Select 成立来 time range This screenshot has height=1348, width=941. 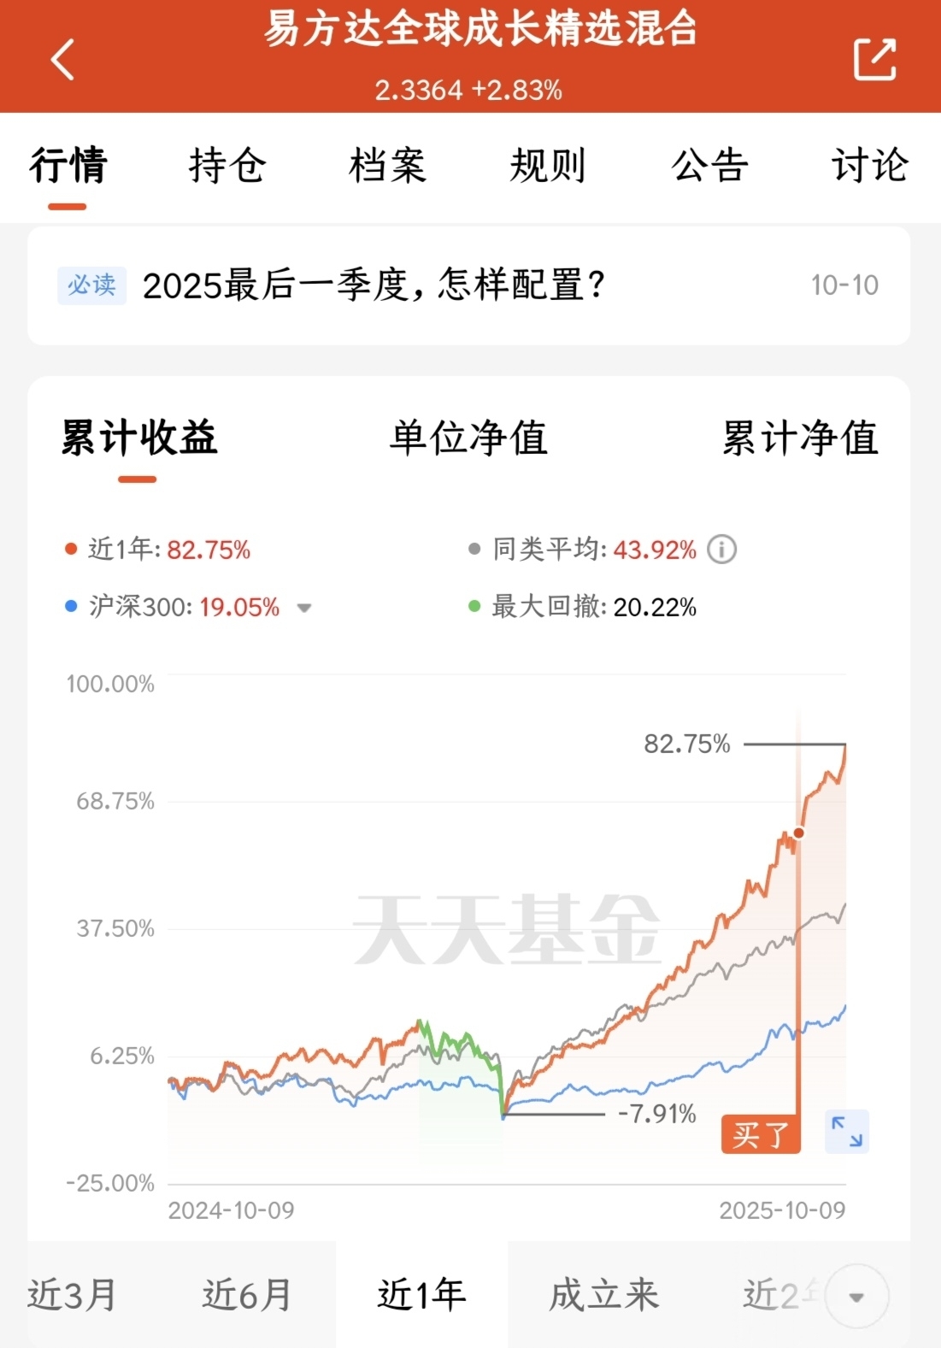604,1295
